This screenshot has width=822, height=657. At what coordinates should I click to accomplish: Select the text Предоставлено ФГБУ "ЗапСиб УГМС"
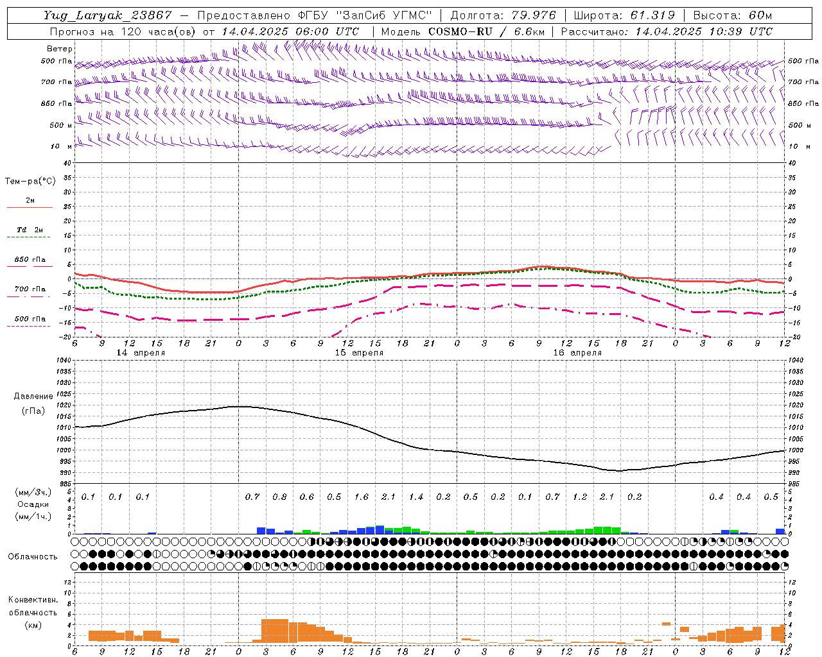click(315, 15)
